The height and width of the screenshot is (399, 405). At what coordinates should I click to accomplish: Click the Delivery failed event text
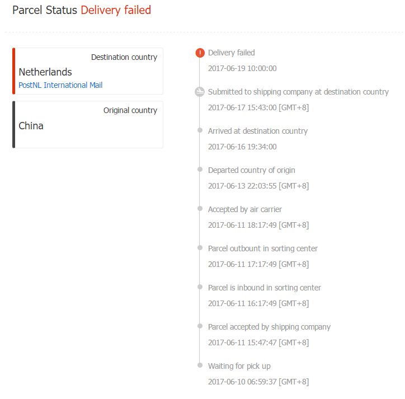coord(232,53)
